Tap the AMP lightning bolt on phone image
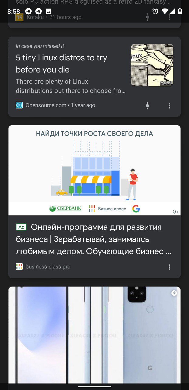Image resolution: width=189 pixels, height=390 pixels. click(x=174, y=293)
